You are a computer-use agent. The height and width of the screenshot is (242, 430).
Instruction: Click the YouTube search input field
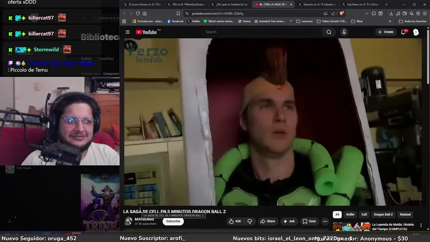coord(262,32)
